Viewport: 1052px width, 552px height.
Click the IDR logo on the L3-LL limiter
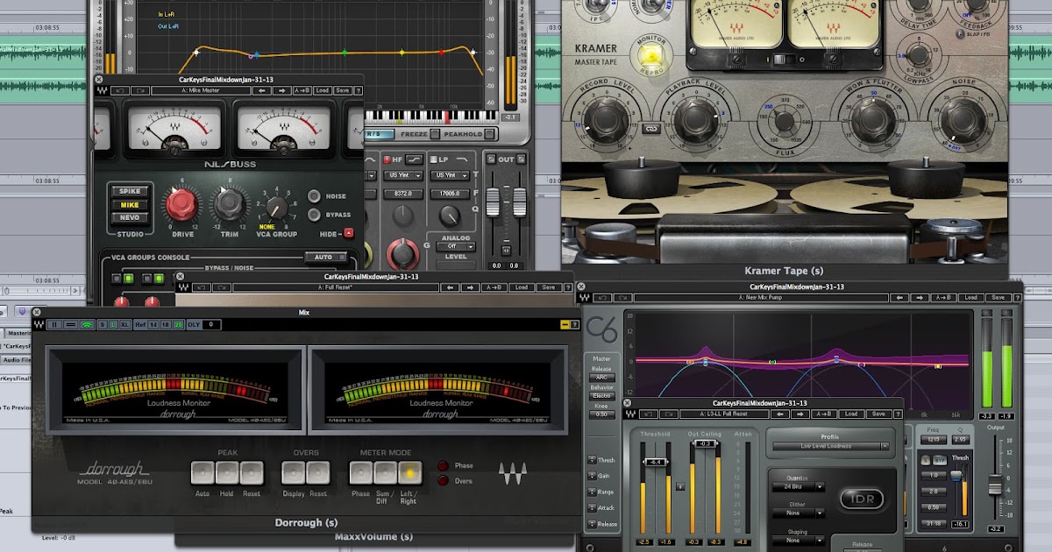[862, 499]
